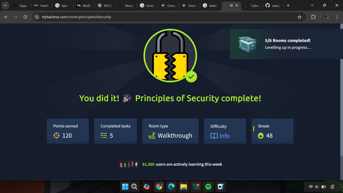Click the green checkmark on the badge
Screen dimensions: 343x193
click(x=191, y=76)
